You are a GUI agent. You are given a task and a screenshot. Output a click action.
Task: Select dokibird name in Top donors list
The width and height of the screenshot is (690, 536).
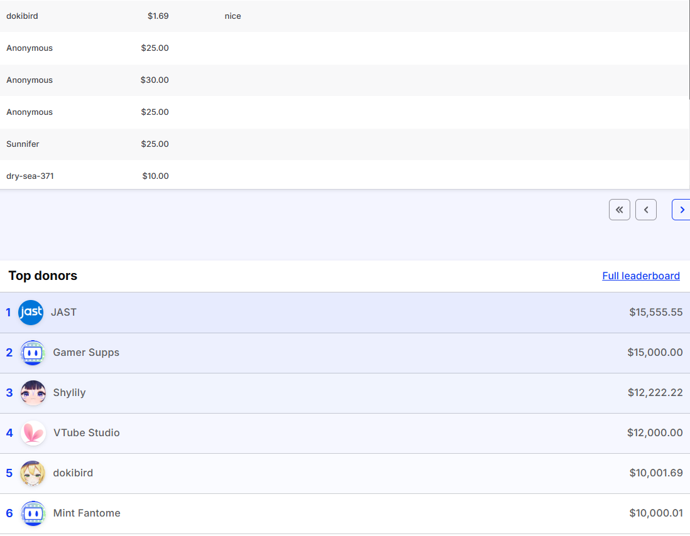click(x=73, y=473)
